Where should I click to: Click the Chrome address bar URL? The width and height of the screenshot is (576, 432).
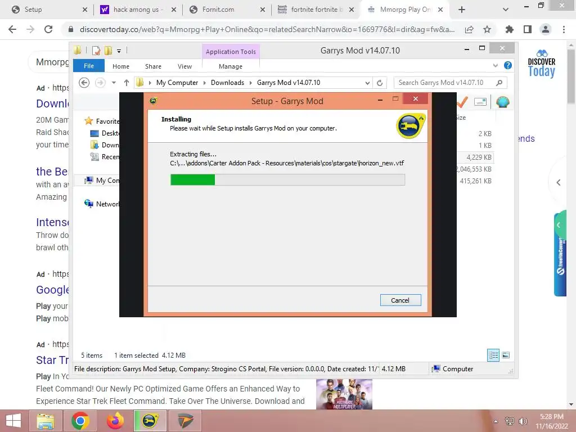[267, 29]
